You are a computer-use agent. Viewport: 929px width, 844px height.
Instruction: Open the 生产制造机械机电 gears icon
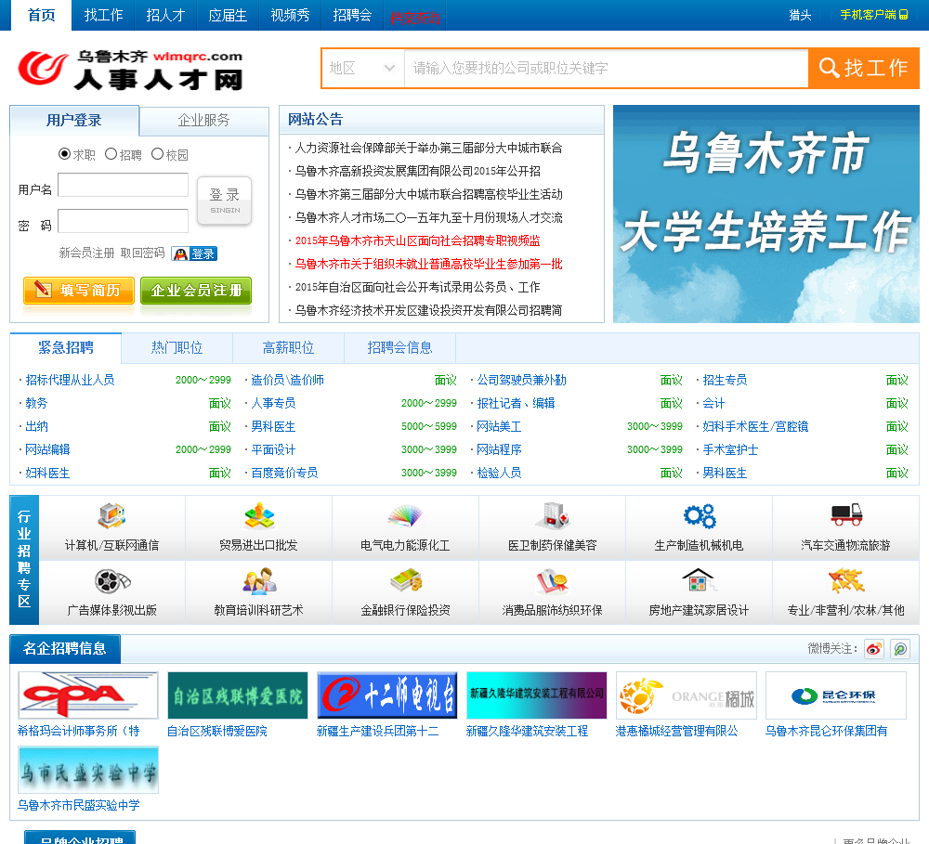click(700, 516)
